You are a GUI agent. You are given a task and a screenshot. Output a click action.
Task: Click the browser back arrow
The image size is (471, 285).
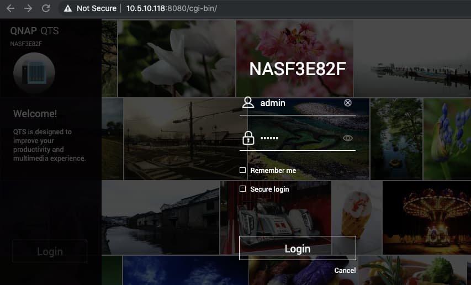coord(10,8)
